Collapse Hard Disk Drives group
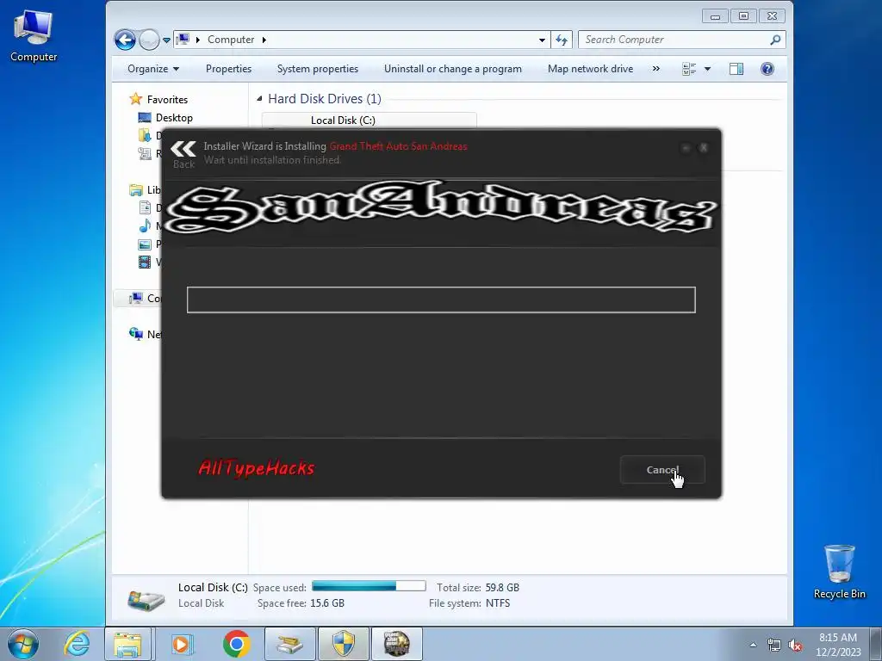 (259, 99)
